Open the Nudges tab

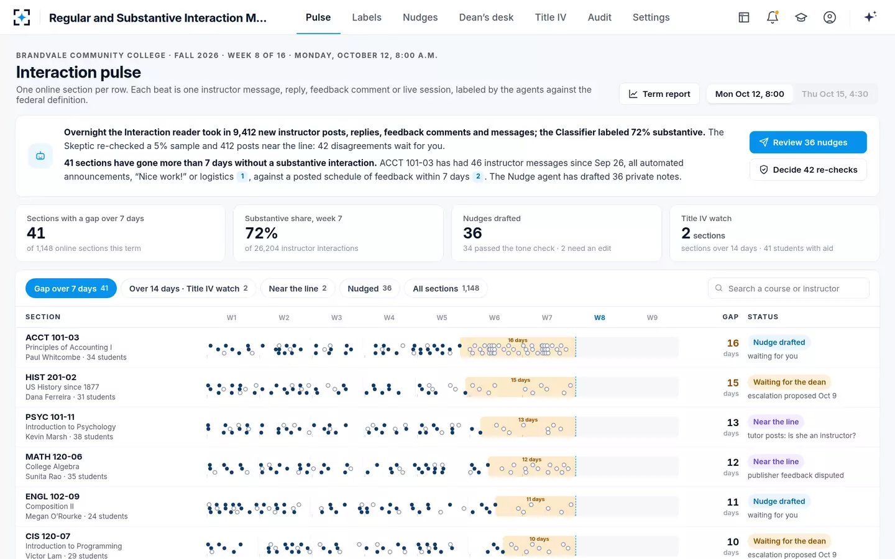[420, 17]
